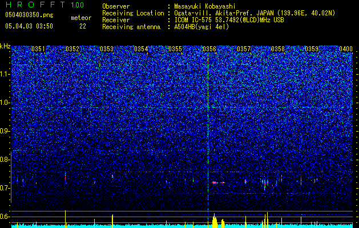359x228 pixels.
Task: Click the 'Receiver' field label
Action: coord(116,20)
